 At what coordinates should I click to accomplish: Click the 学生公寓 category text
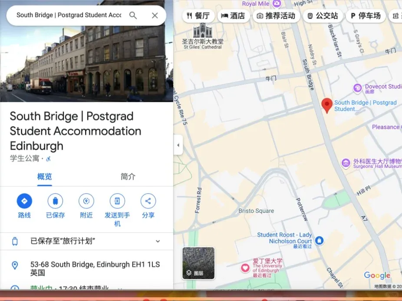coord(25,159)
